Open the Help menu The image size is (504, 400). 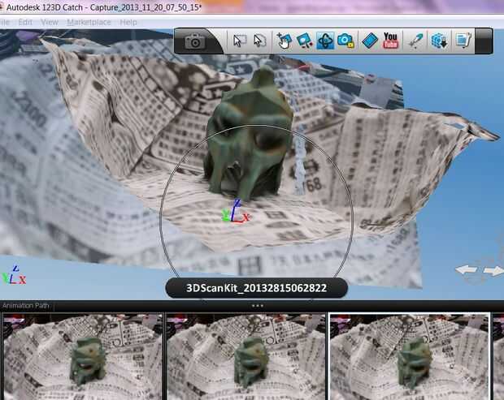point(128,22)
